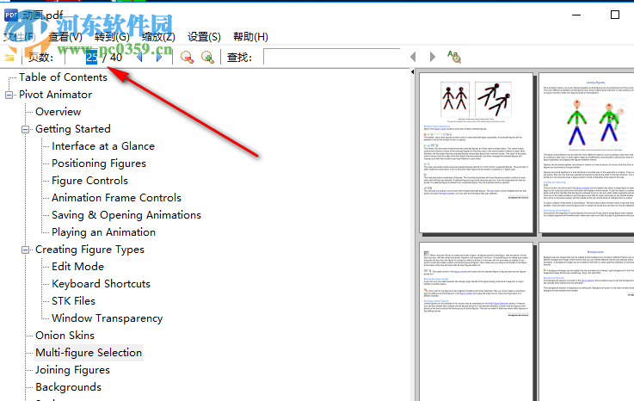Image resolution: width=634 pixels, height=401 pixels.
Task: Open the Overview bookmark
Action: click(x=58, y=112)
